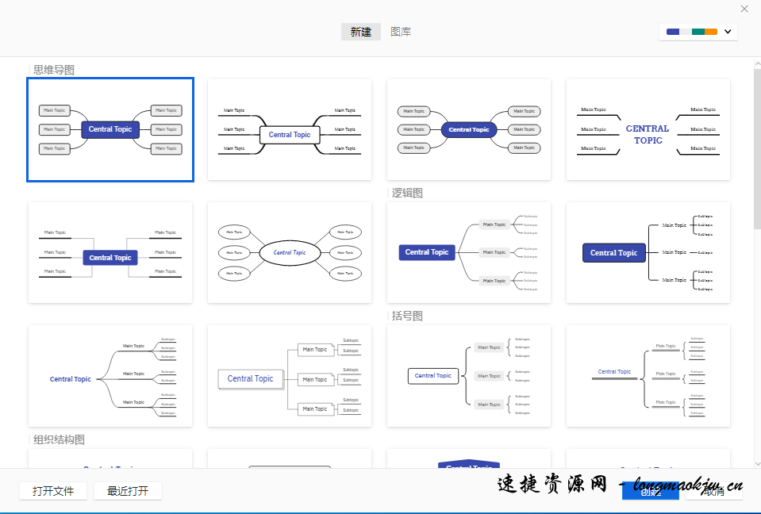This screenshot has height=514, width=761.
Task: Switch to the 图库 tab
Action: coord(401,32)
